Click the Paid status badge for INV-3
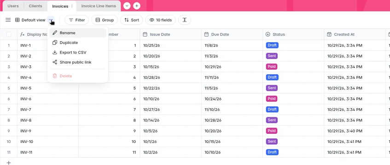 (272, 66)
